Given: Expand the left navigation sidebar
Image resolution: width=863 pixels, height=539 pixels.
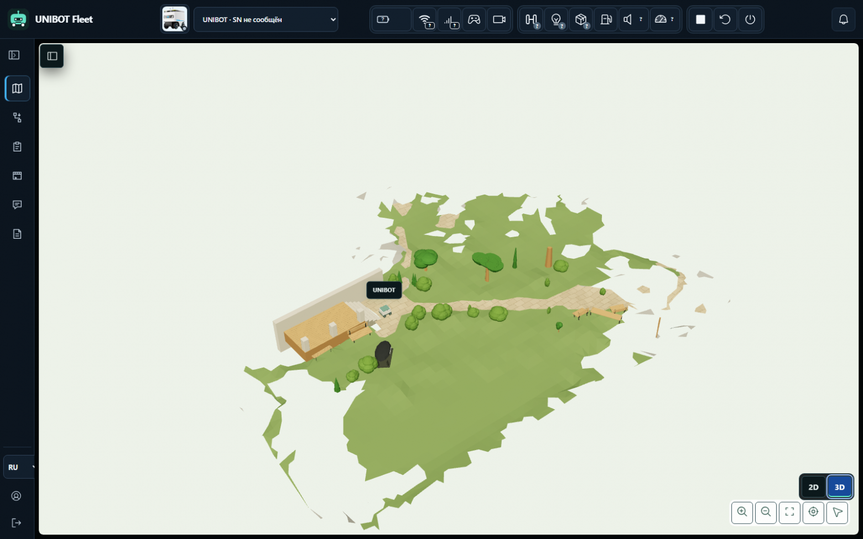Looking at the screenshot, I should tap(14, 55).
